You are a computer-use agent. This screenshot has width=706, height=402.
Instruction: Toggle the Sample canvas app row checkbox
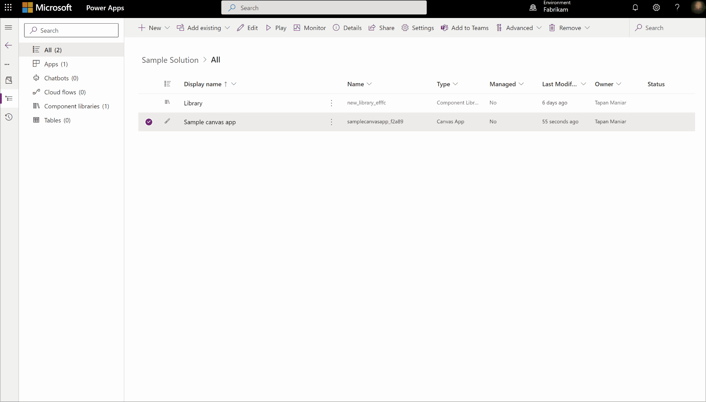click(149, 121)
